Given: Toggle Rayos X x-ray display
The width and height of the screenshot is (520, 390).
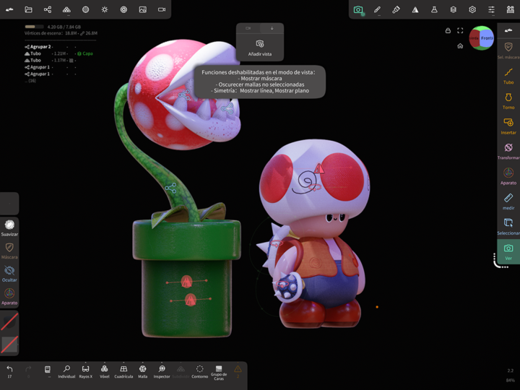Looking at the screenshot, I should click(85, 371).
